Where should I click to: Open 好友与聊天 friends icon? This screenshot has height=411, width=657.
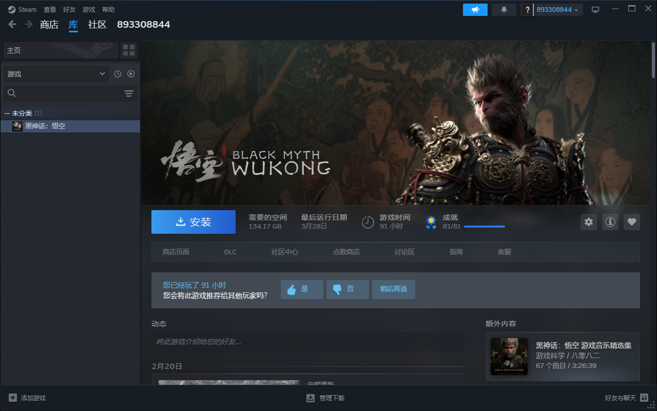(x=644, y=398)
